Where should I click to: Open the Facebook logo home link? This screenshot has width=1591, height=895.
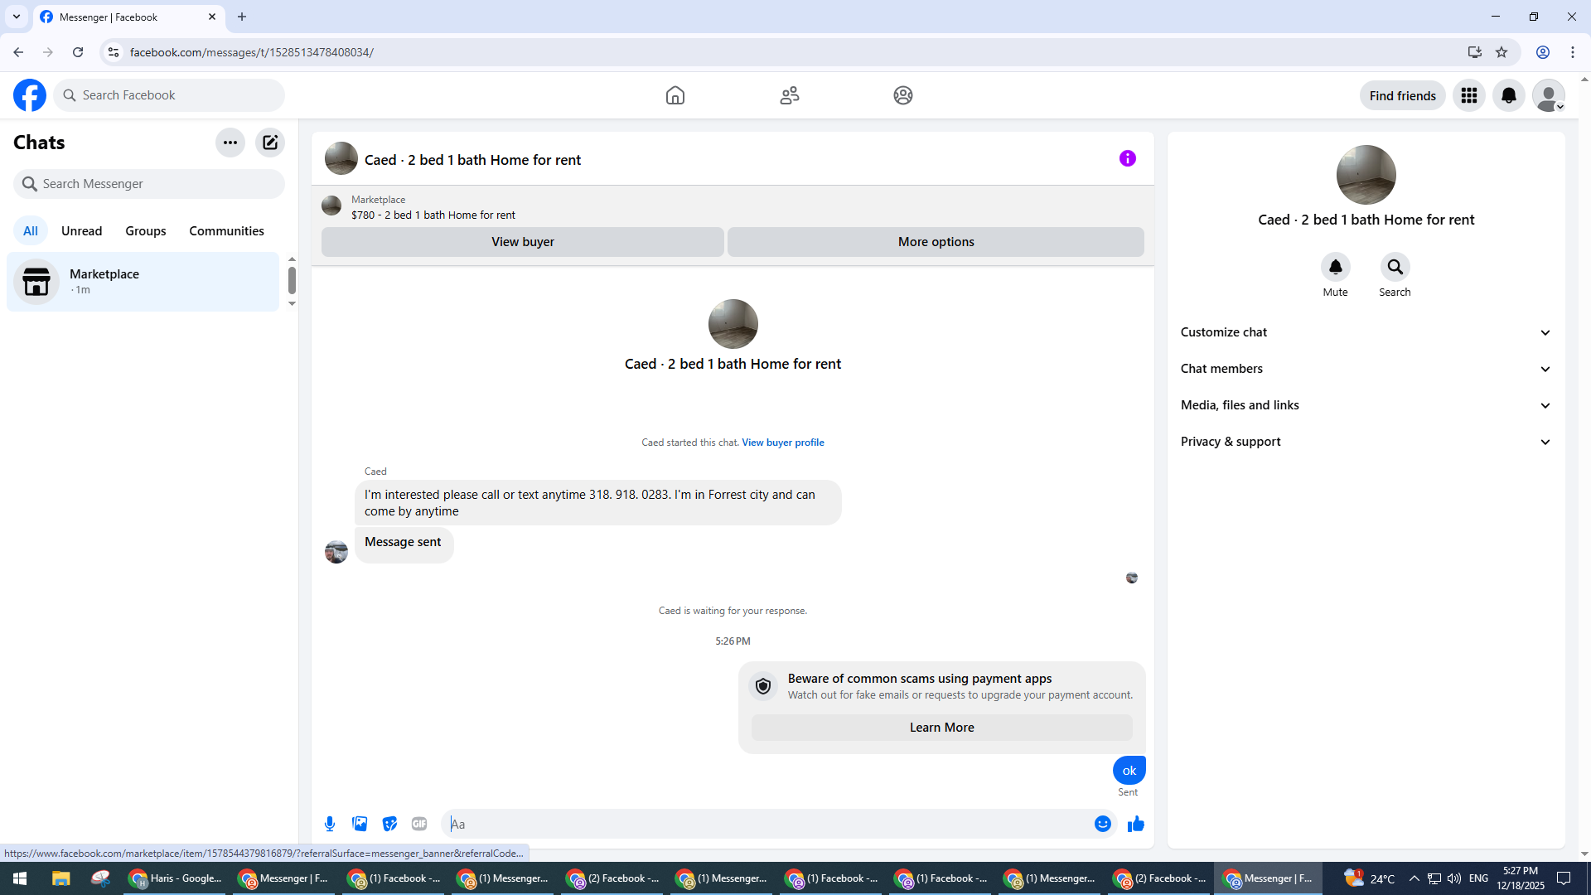[x=30, y=95]
